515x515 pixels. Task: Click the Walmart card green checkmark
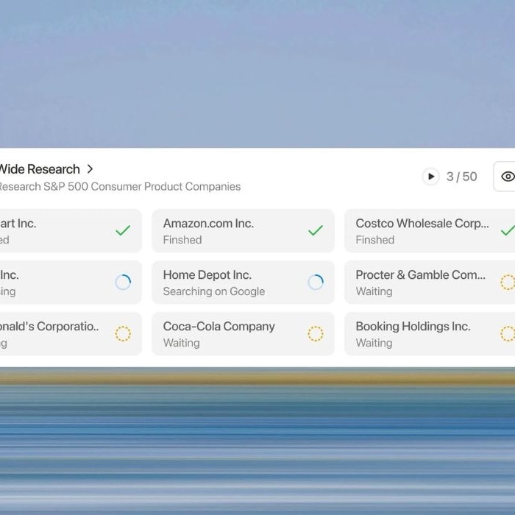tap(123, 230)
